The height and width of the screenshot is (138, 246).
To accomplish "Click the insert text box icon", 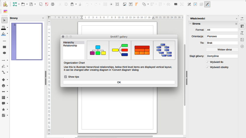I will [130, 4].
